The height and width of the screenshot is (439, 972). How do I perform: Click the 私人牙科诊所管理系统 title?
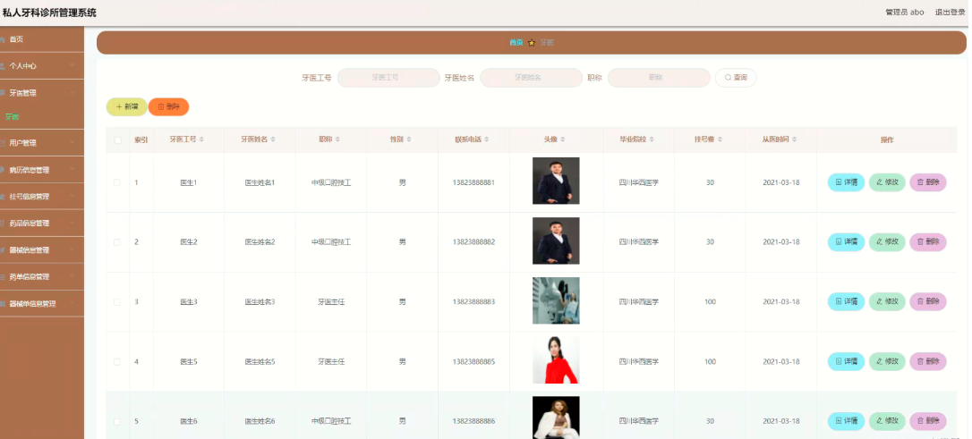[49, 13]
